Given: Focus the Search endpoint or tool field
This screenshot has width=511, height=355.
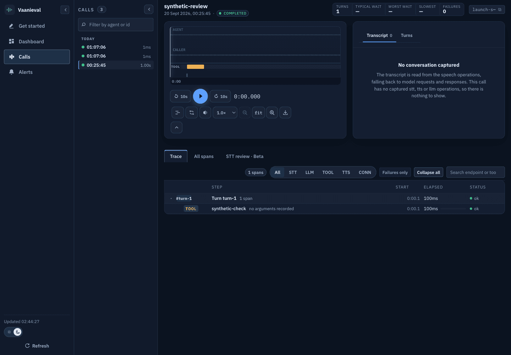Looking at the screenshot, I should [x=476, y=173].
